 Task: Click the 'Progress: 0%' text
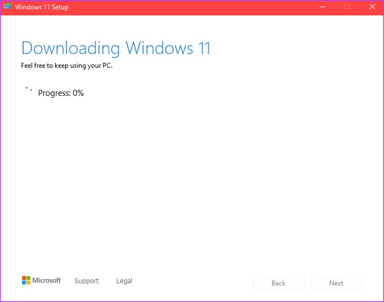pos(61,93)
